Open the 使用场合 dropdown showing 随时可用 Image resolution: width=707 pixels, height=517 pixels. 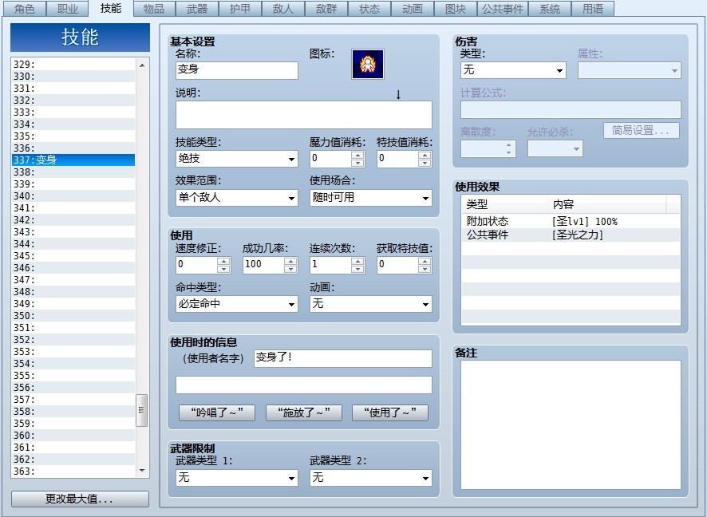[x=370, y=197]
